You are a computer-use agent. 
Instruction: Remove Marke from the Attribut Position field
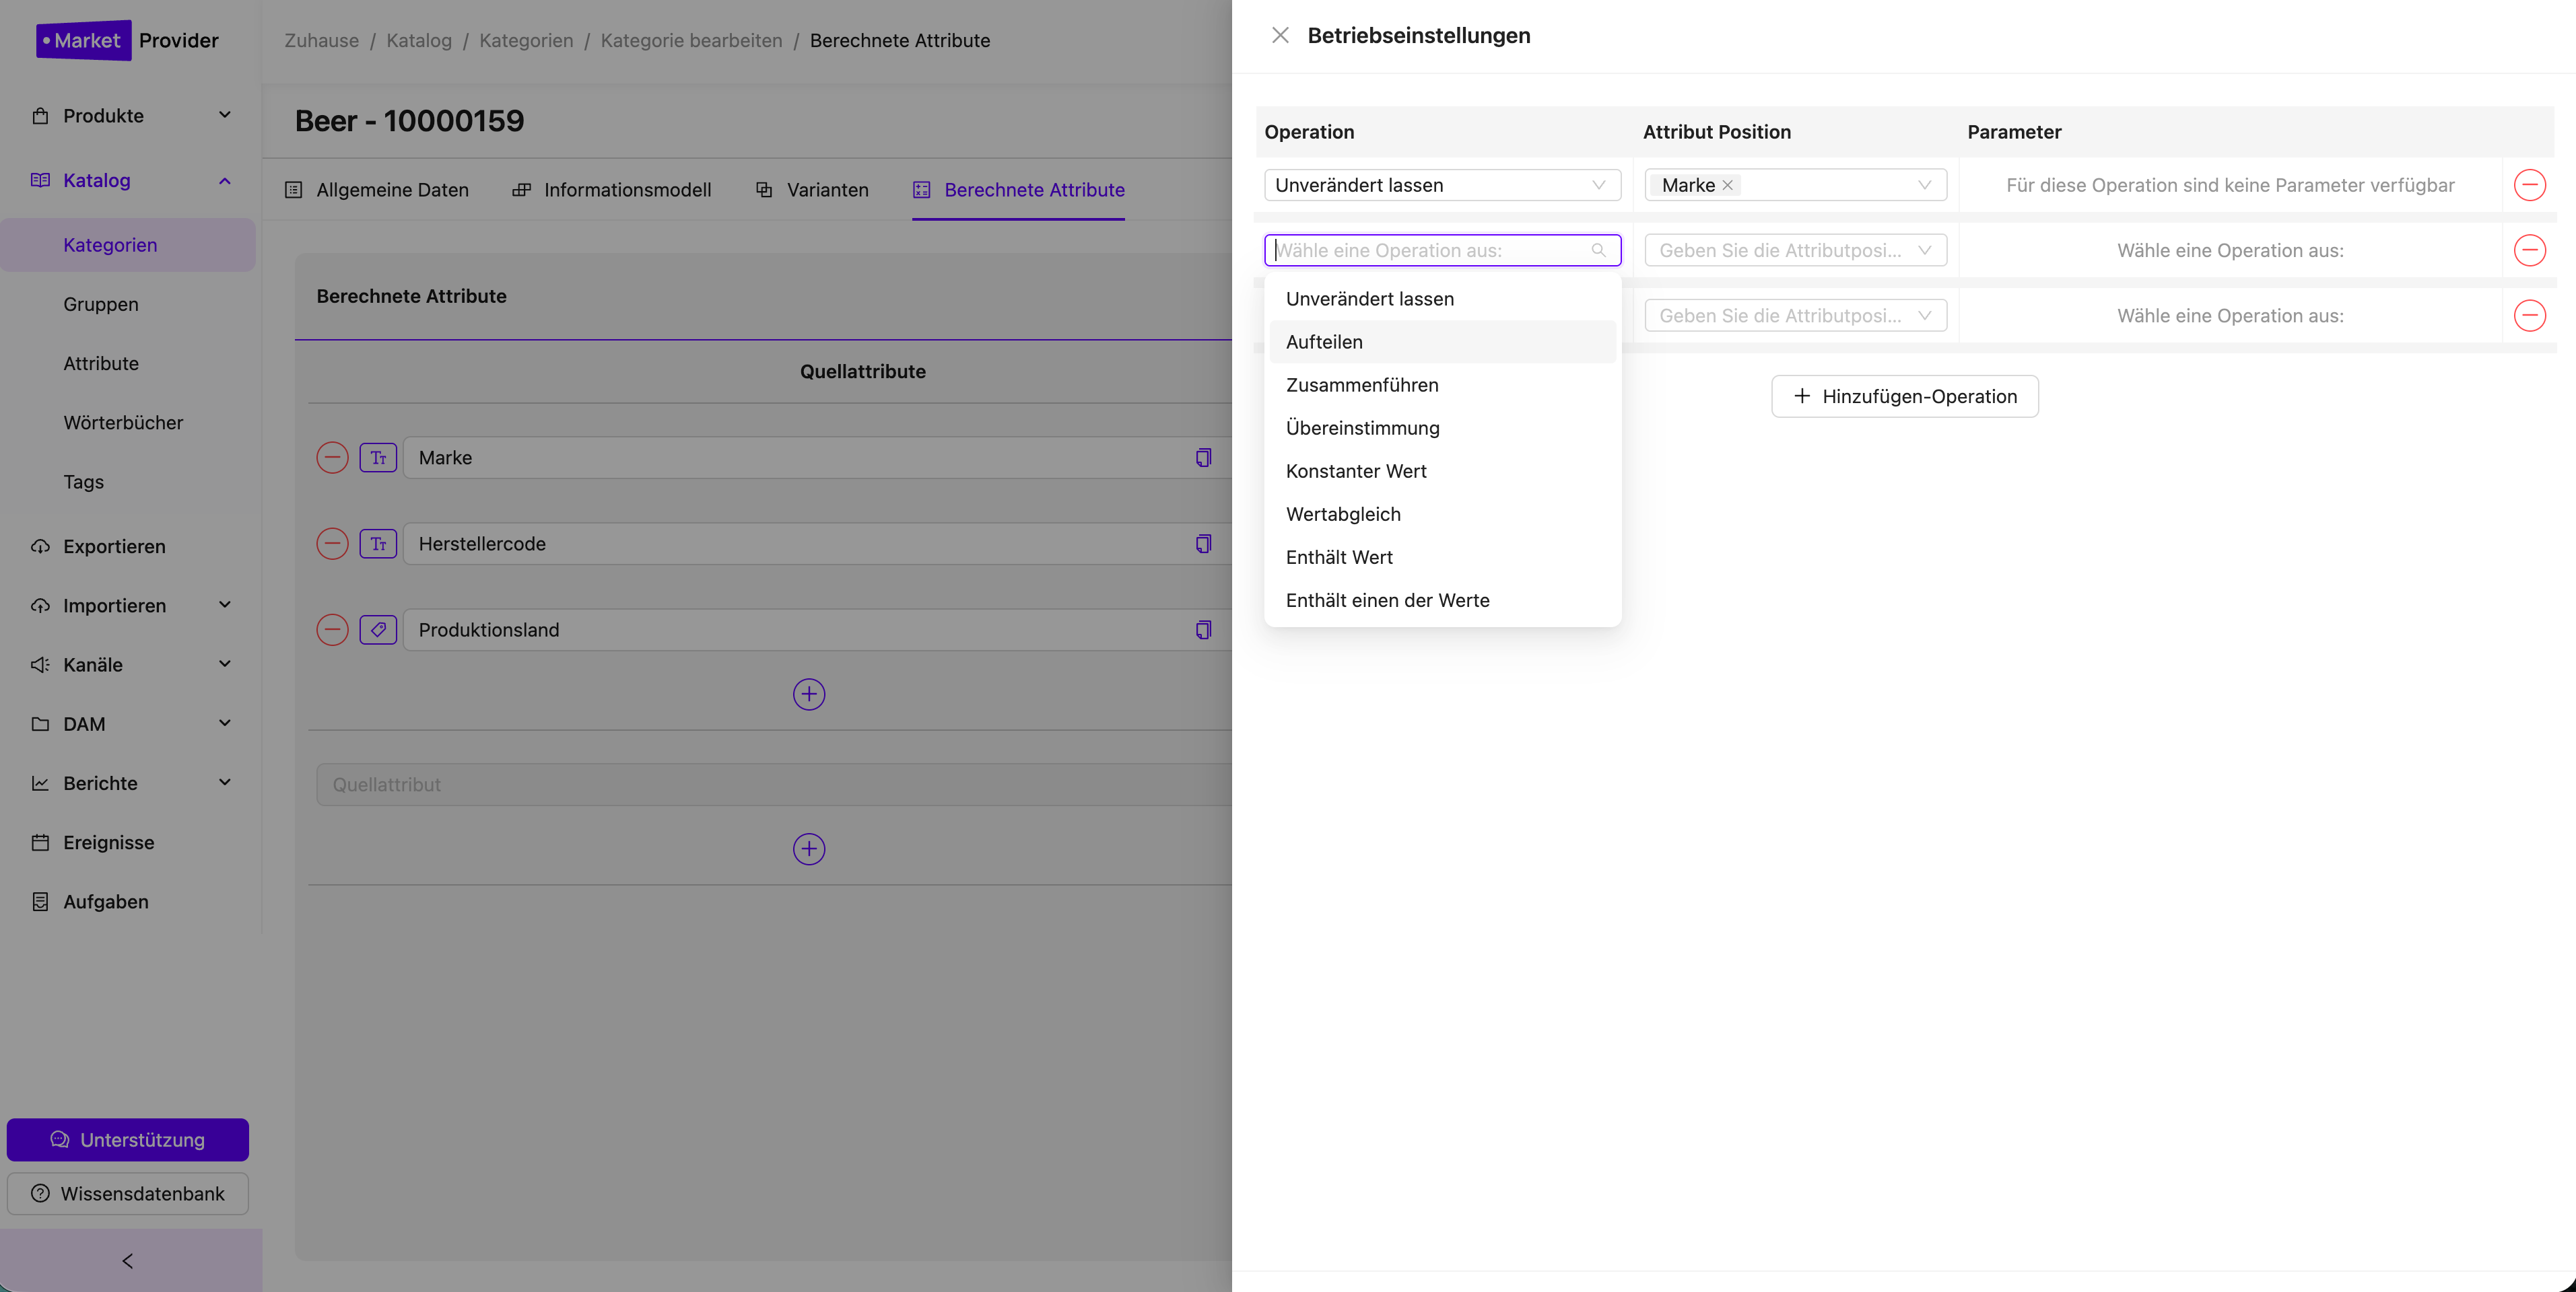(x=1727, y=185)
